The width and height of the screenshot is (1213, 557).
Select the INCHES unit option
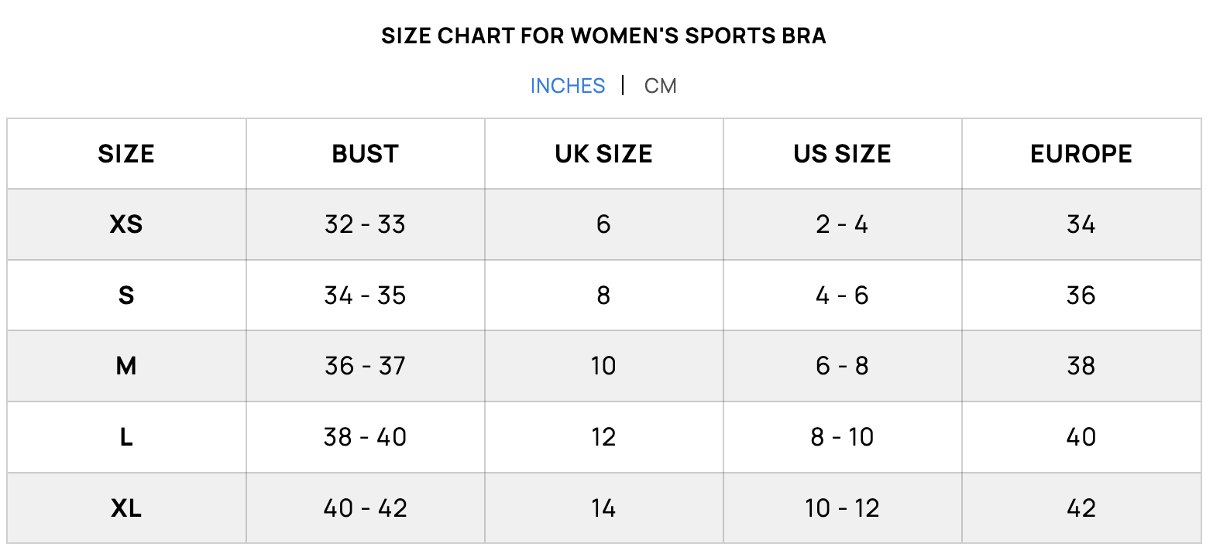[567, 85]
